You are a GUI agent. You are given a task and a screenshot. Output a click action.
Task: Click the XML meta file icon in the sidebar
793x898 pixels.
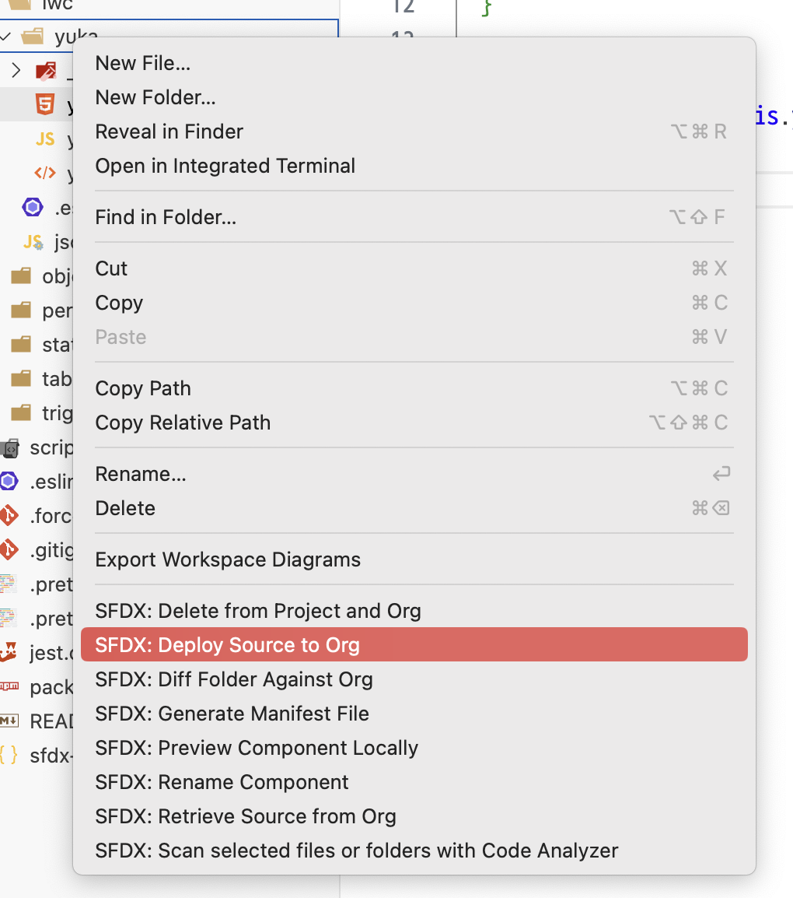click(44, 174)
